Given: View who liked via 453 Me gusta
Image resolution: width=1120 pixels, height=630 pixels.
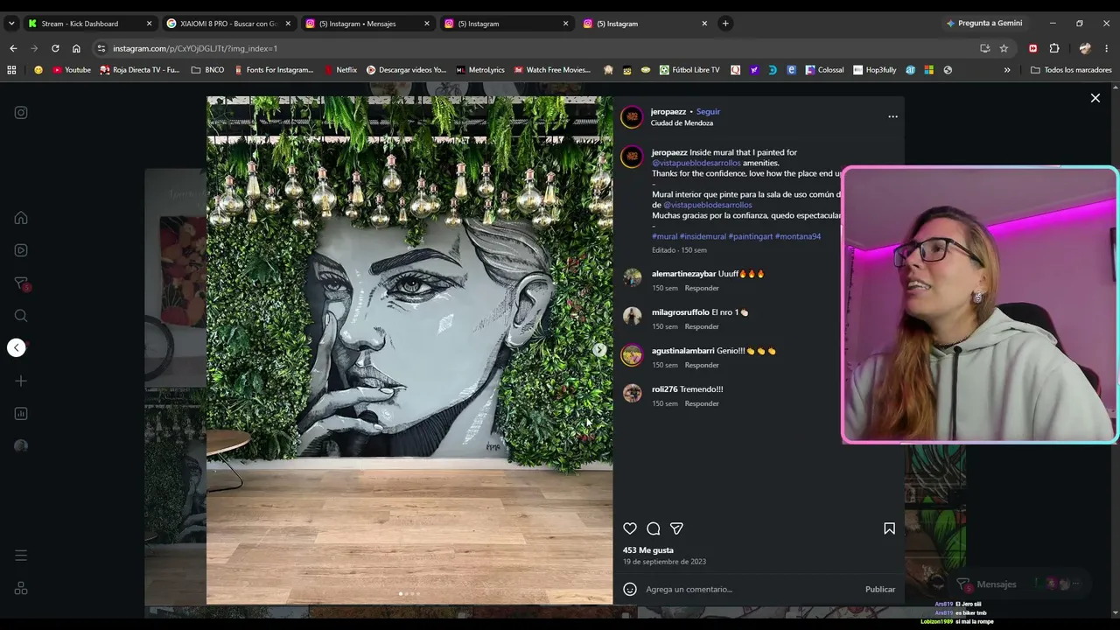Looking at the screenshot, I should [648, 550].
